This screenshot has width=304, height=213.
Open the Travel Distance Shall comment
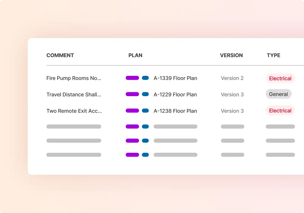(x=74, y=95)
